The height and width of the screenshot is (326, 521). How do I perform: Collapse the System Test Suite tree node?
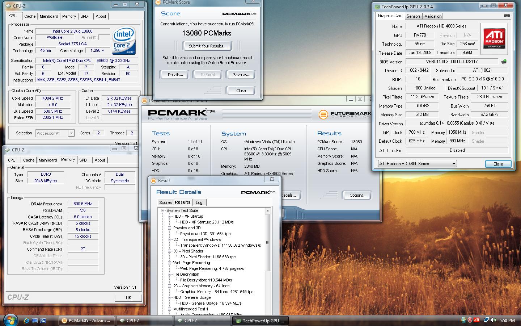coord(163,210)
